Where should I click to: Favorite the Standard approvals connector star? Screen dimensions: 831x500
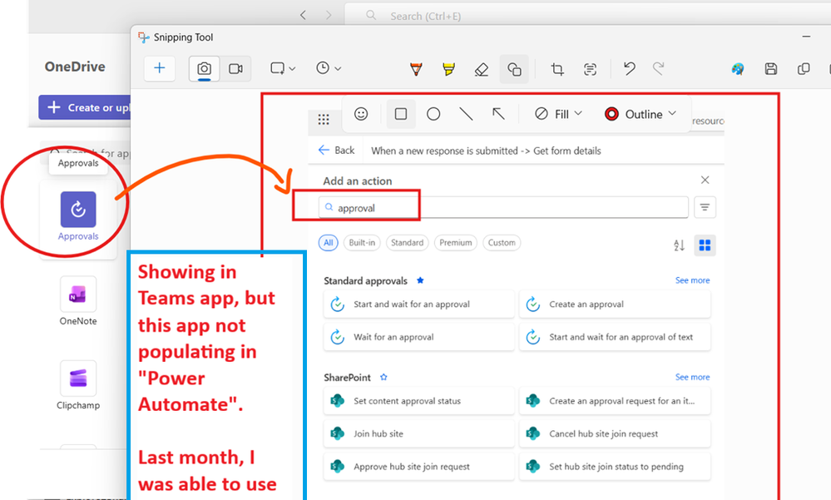(x=420, y=280)
